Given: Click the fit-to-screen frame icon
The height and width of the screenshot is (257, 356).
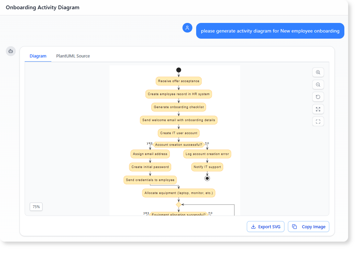Looking at the screenshot, I should (318, 121).
